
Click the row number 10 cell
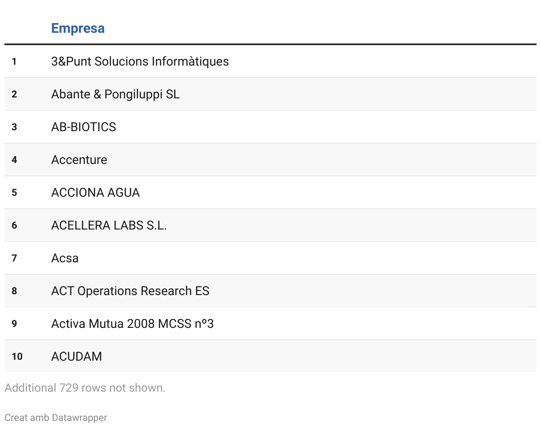17,357
